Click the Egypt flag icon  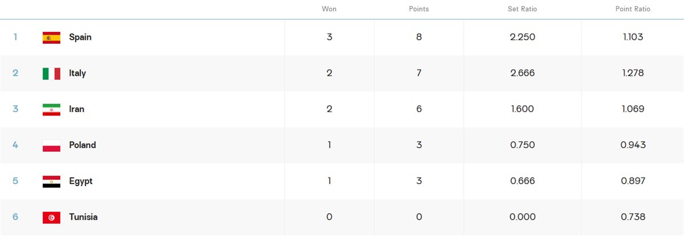click(x=51, y=182)
